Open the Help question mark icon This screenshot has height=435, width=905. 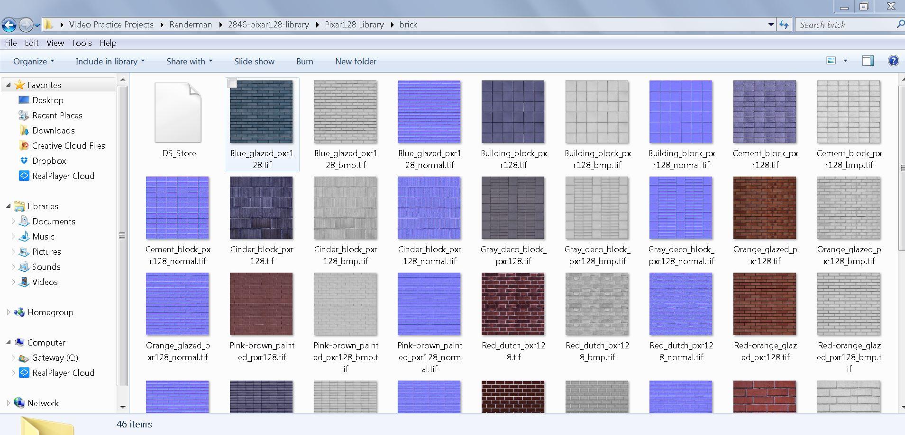pyautogui.click(x=893, y=61)
